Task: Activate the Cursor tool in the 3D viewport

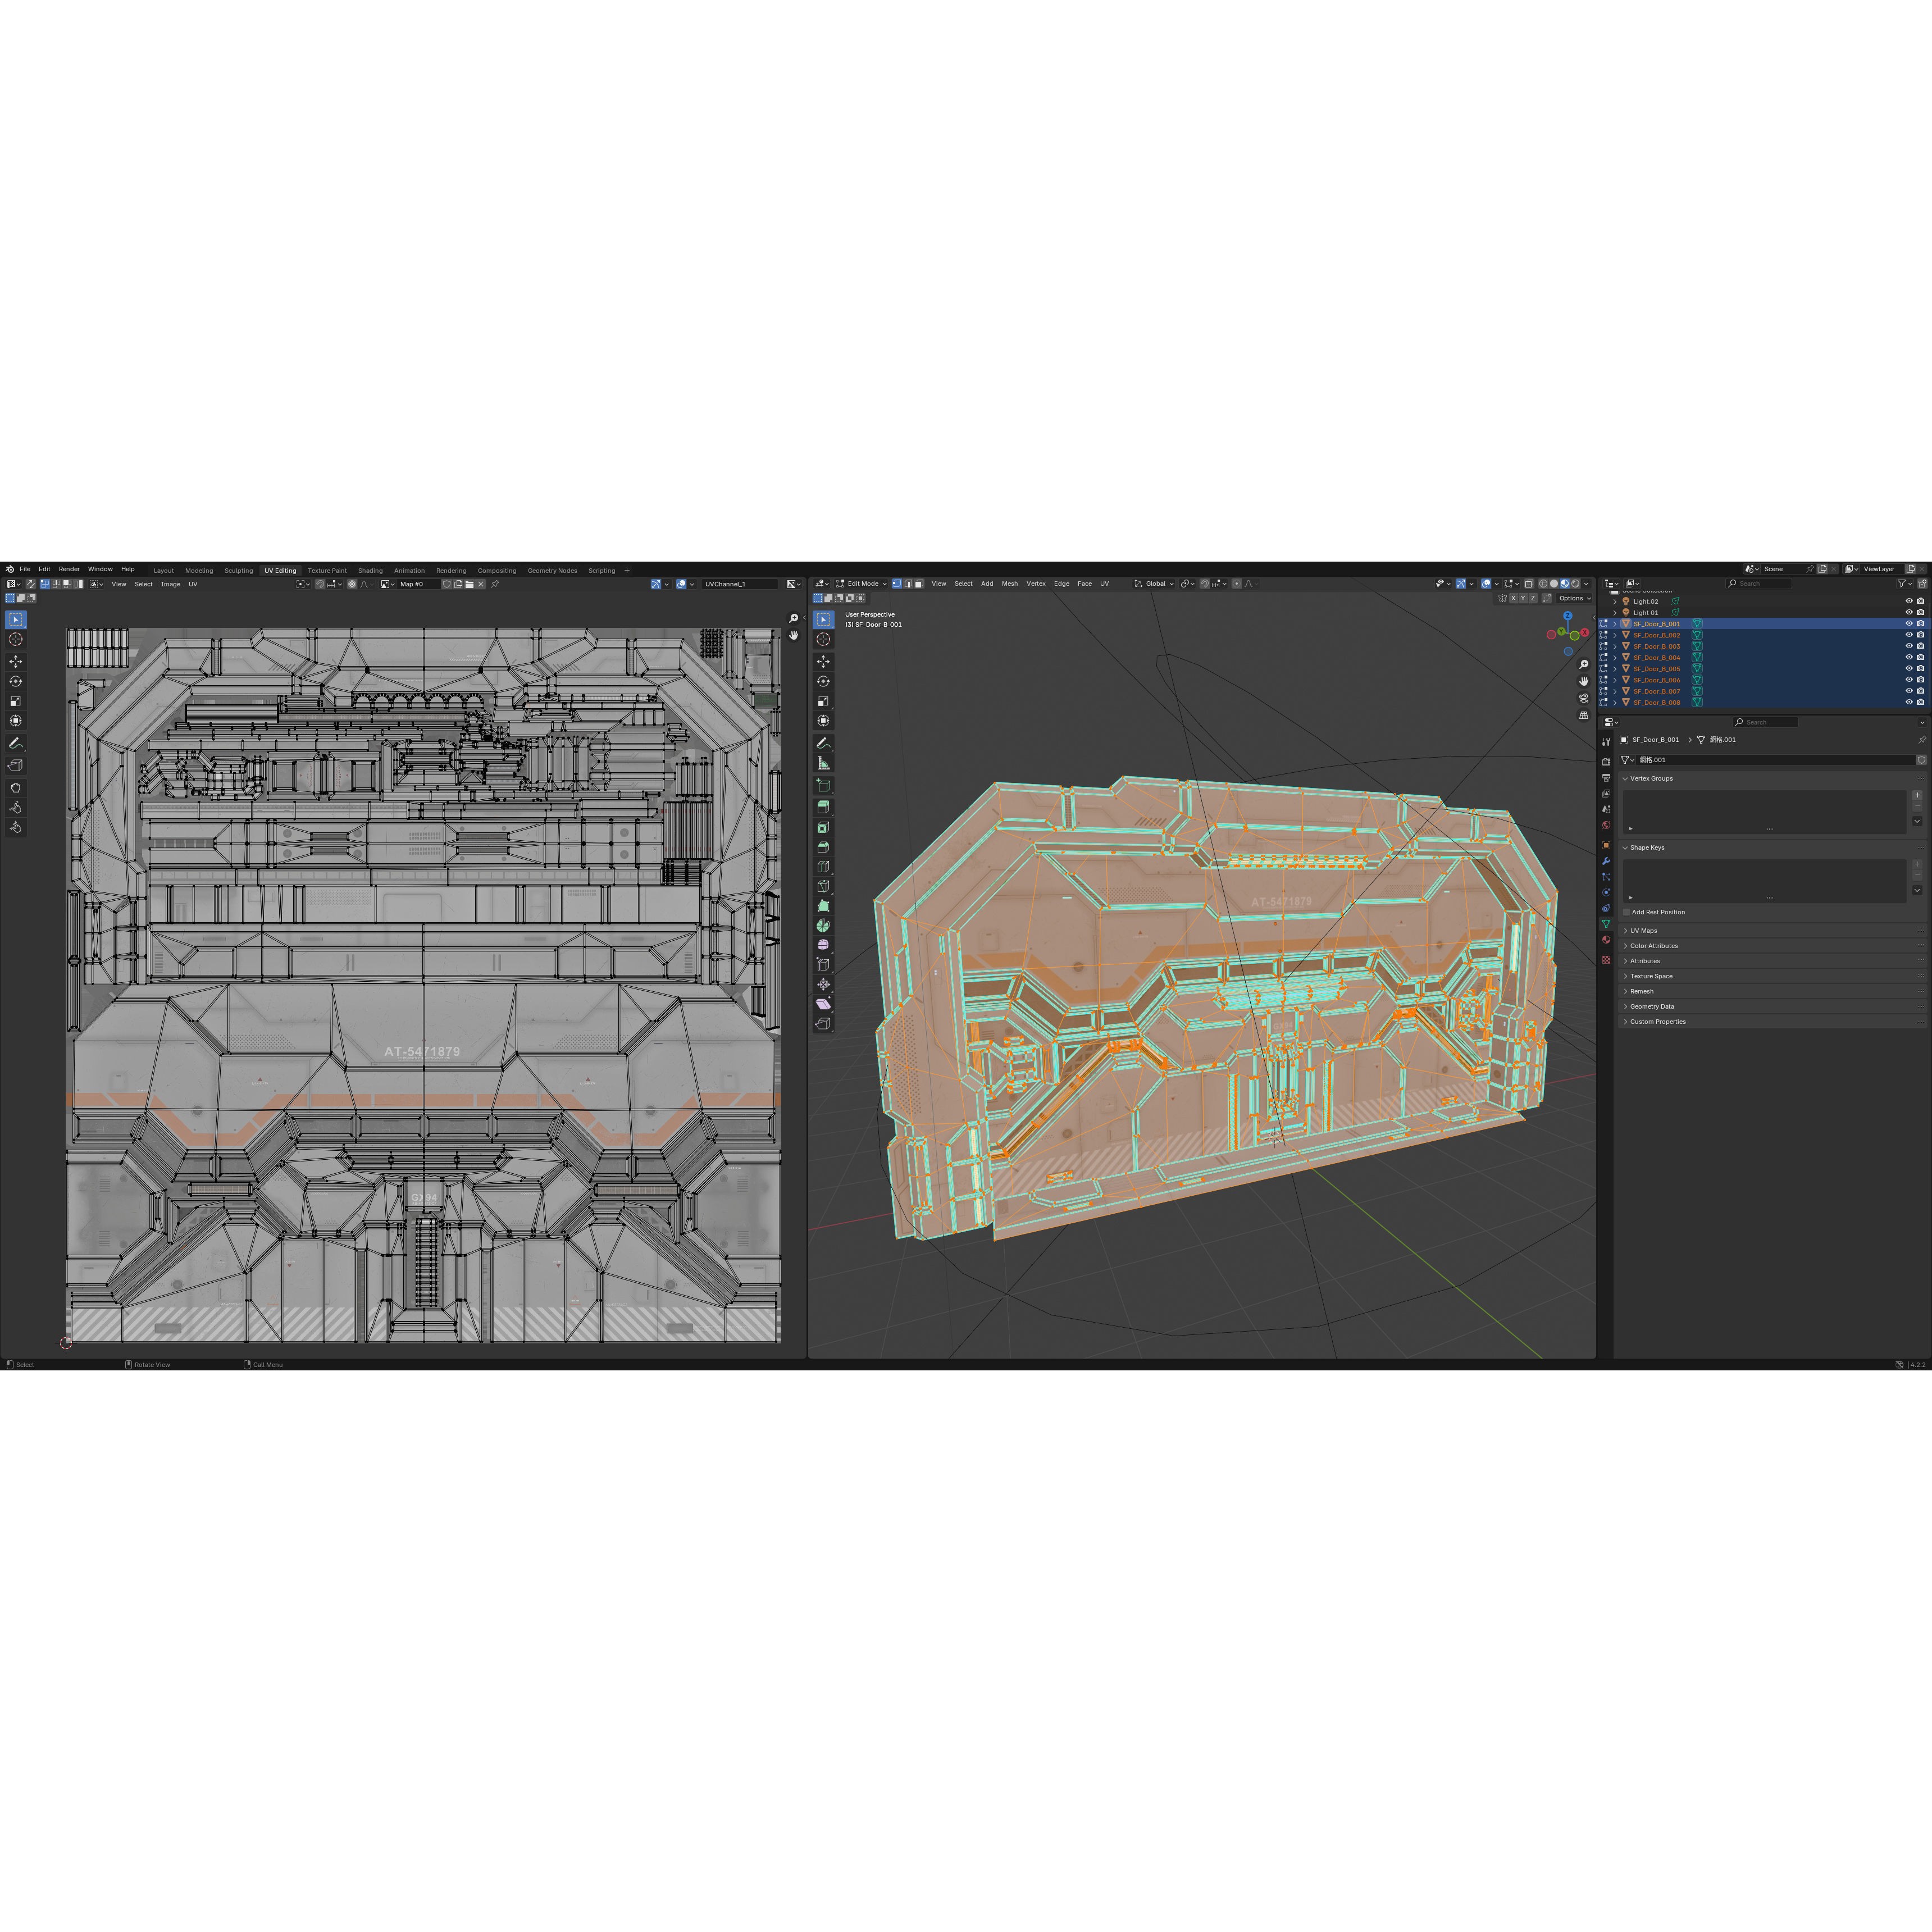Action: [x=823, y=639]
